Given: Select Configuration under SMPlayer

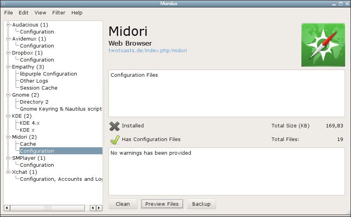Looking at the screenshot, I should coord(37,165).
